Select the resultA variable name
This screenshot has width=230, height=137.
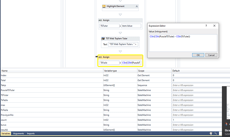[4, 130]
